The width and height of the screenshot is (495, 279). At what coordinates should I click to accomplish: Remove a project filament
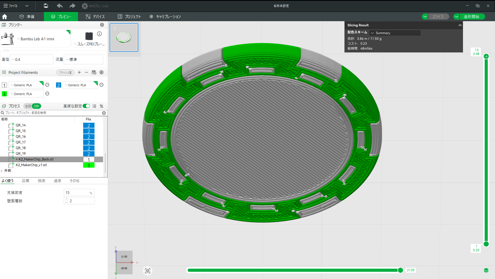(x=87, y=72)
